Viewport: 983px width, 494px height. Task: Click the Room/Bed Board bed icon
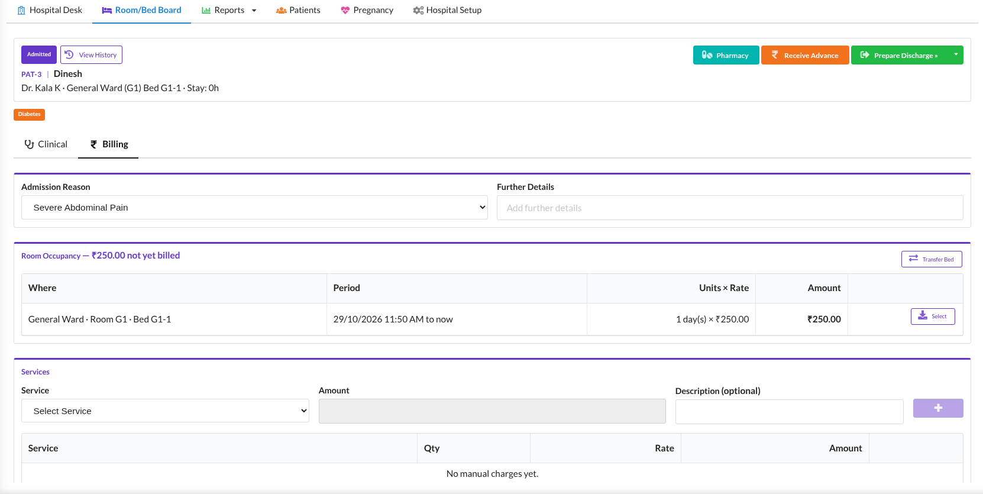107,10
